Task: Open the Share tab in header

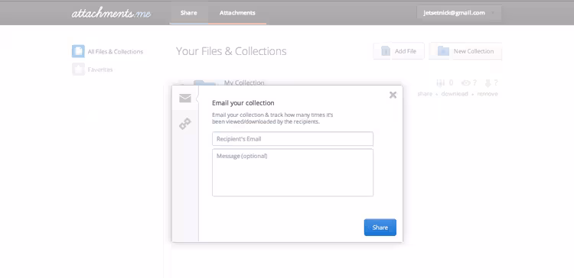Action: pos(188,13)
